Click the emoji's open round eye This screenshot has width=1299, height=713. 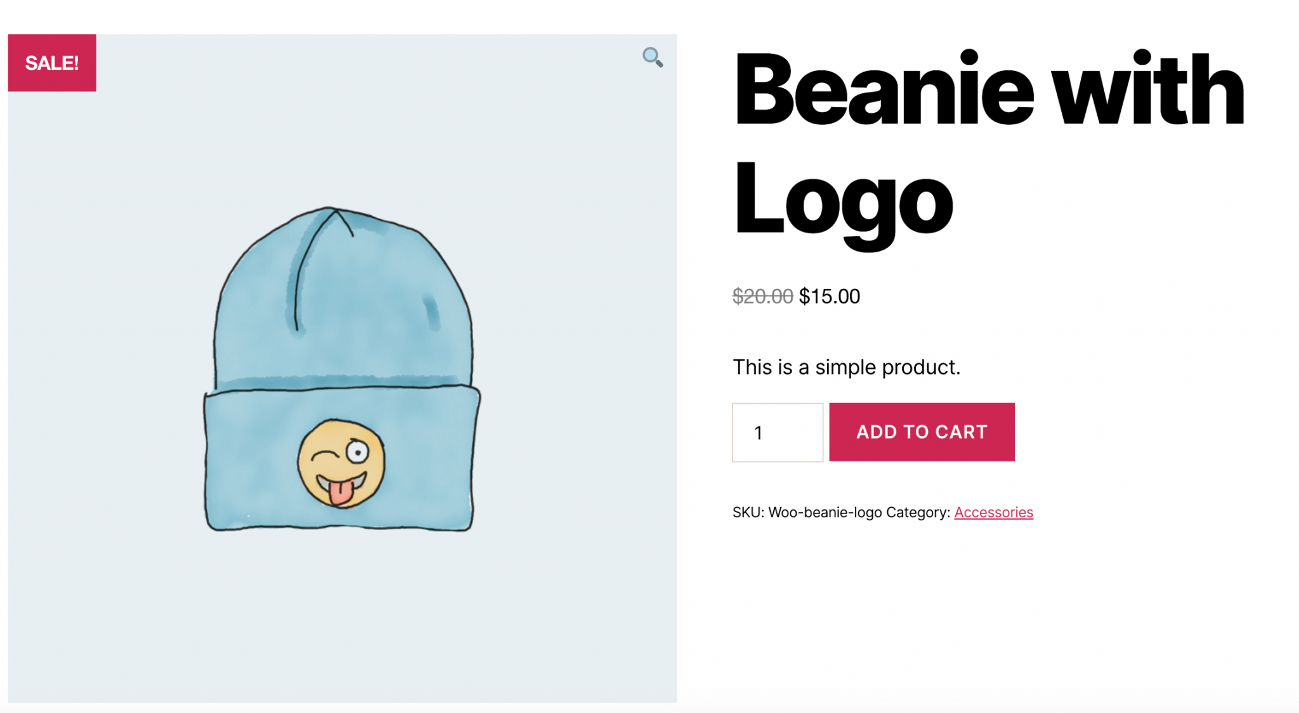(357, 452)
